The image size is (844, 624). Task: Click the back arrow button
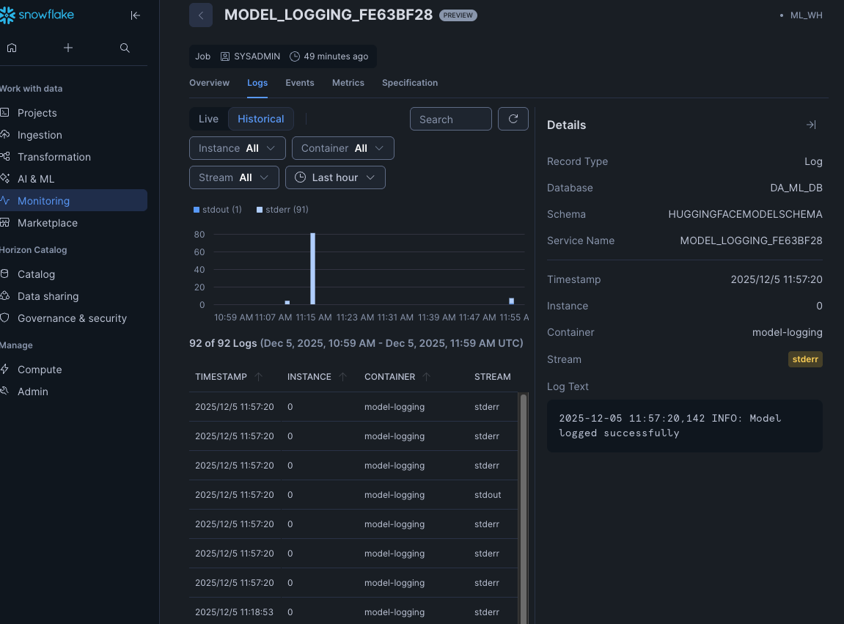[201, 15]
